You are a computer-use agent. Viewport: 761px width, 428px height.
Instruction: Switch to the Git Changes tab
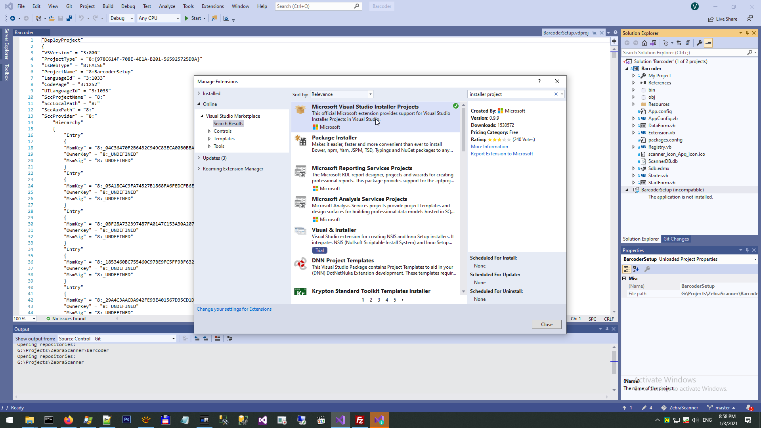(x=676, y=239)
